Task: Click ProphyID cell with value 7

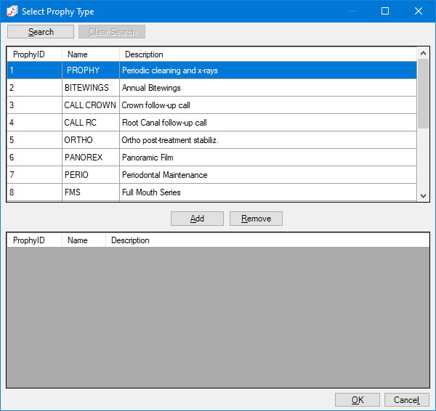Action: point(34,175)
